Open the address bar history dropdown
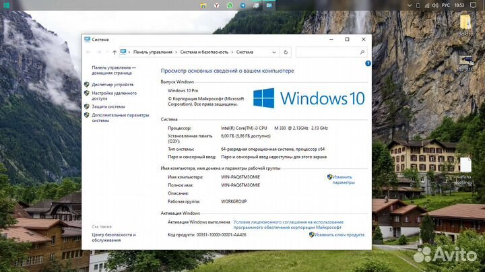Screen dimensions: 485x272 (274, 53)
